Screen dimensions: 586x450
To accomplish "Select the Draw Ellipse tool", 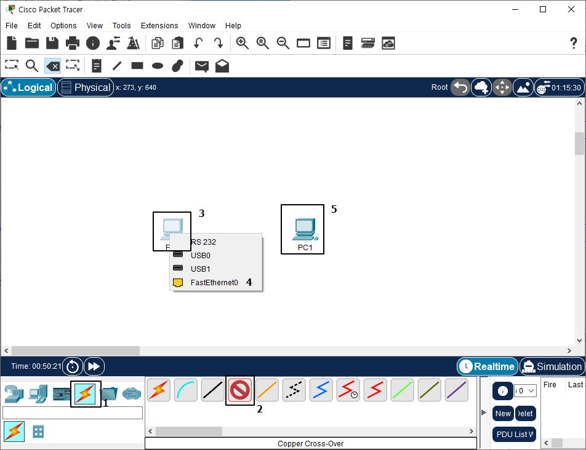I will tap(158, 66).
